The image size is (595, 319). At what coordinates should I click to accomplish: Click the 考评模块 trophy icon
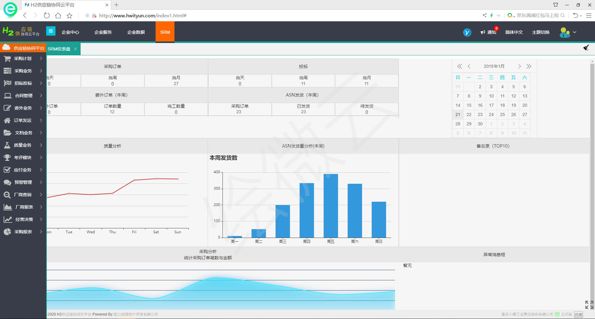click(7, 157)
